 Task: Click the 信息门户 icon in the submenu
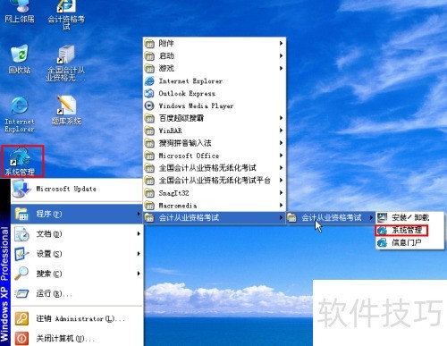[383, 242]
